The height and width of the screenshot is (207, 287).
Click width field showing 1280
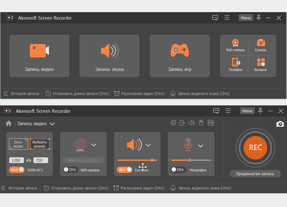16,160
